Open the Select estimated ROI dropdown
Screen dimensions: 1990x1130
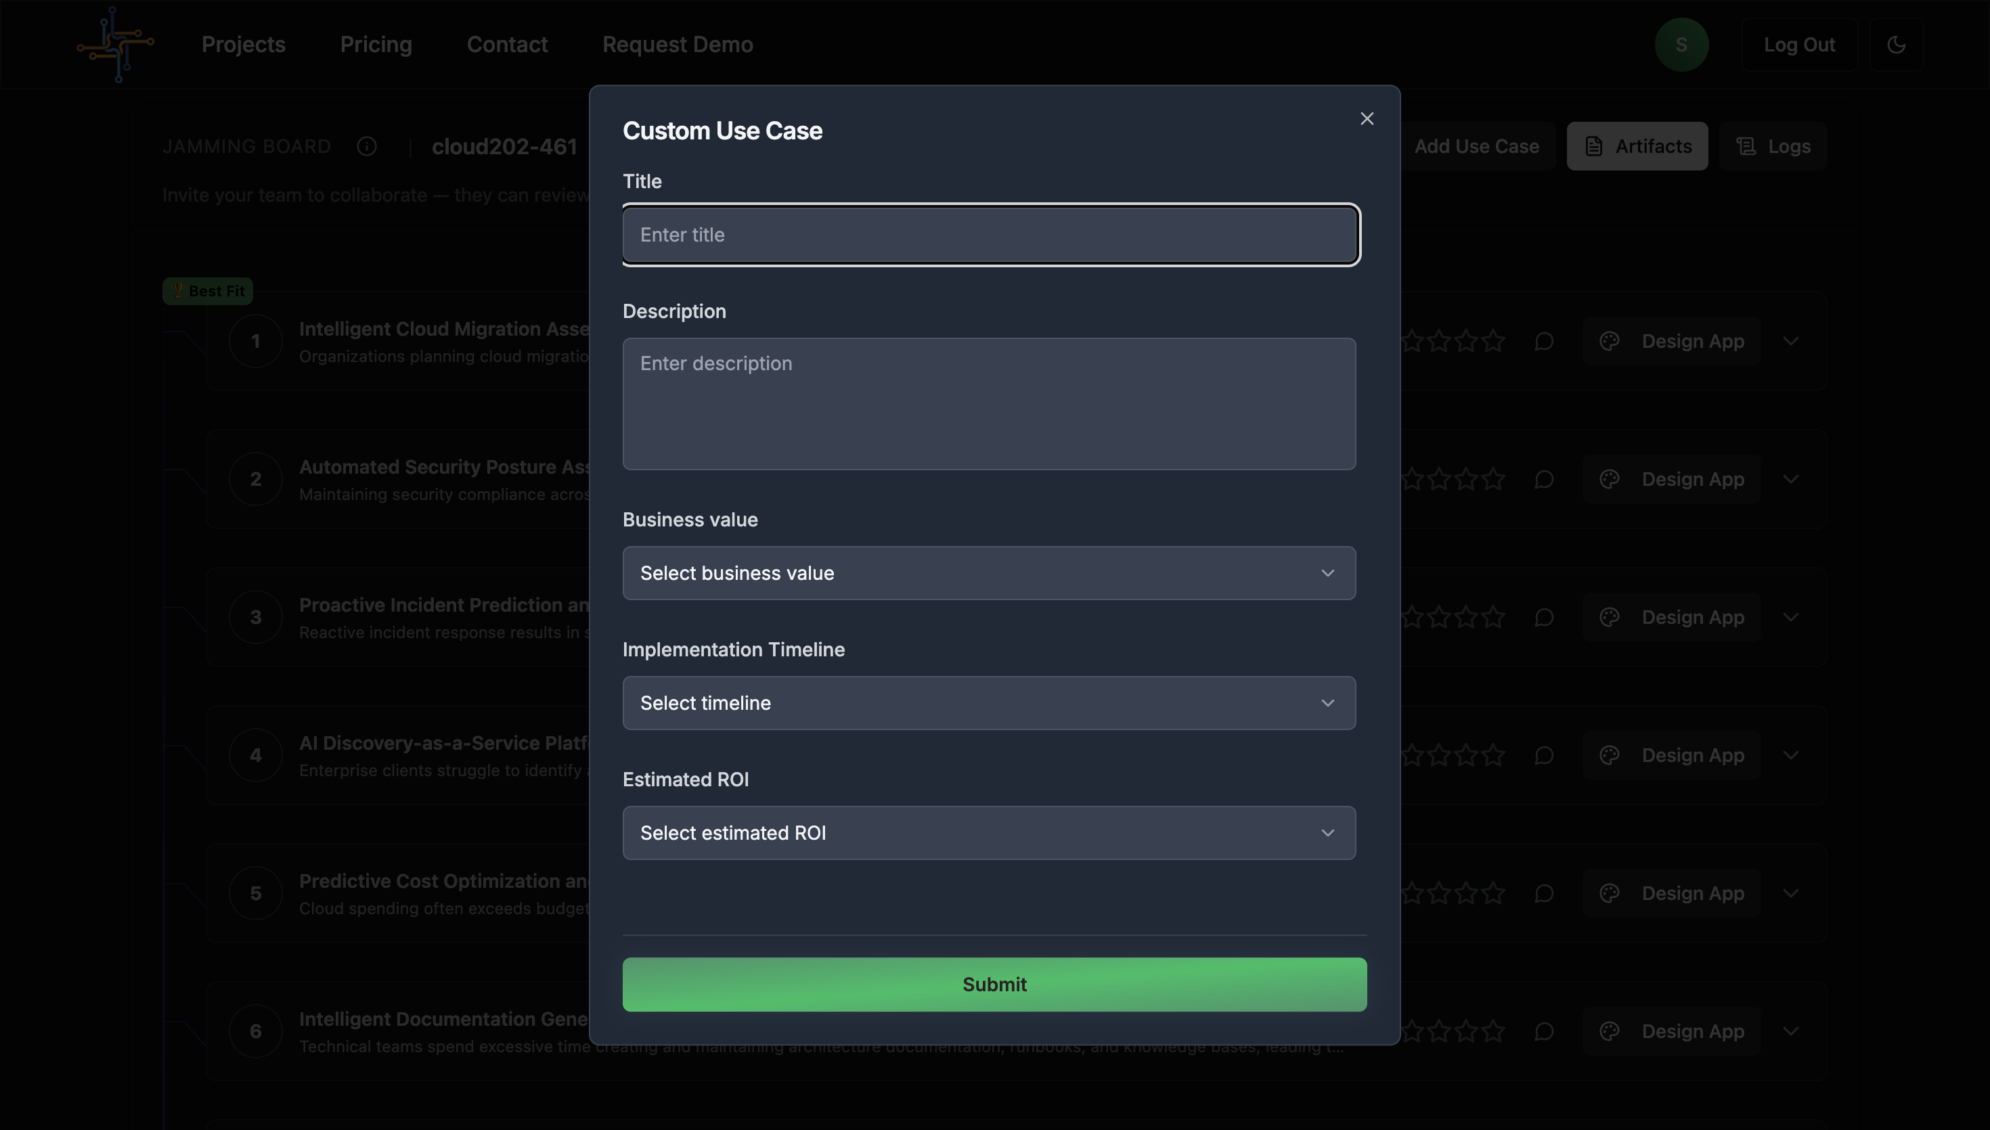coord(989,833)
